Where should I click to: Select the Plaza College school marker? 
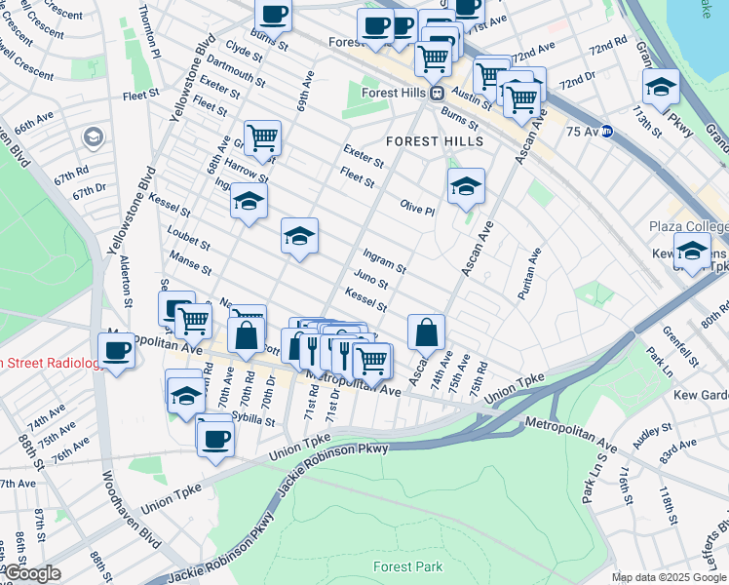(692, 252)
